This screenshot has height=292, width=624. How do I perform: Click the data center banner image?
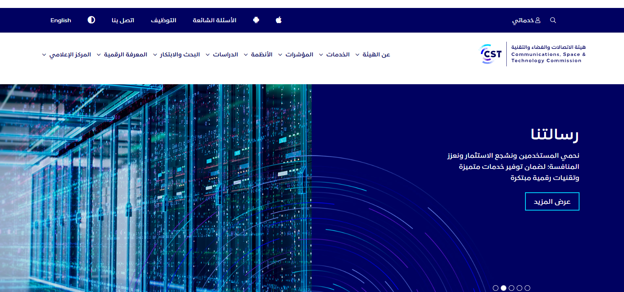pos(155,187)
